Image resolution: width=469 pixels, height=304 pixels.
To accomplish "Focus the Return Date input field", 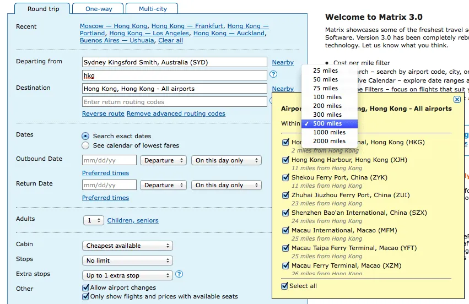I will [109, 185].
